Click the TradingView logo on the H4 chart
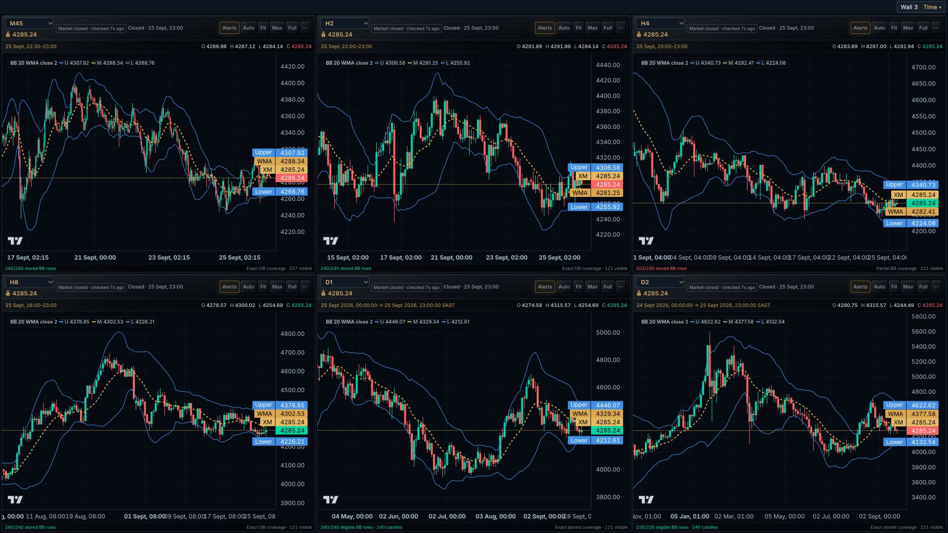 coord(646,241)
